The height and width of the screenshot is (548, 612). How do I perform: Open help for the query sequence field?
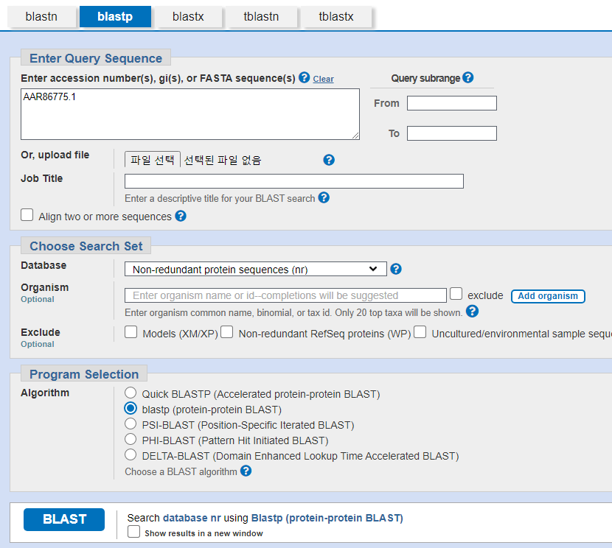pos(304,77)
